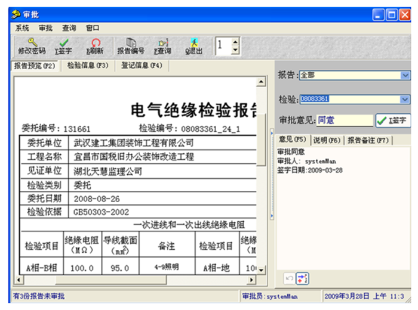This screenshot has height=310, width=418.
Task: Expand the 报告 dropdown showing 全部
Action: pyautogui.click(x=405, y=75)
